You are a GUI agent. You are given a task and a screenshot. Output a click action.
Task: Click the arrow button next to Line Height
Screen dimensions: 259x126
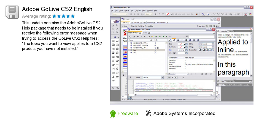point(187,53)
